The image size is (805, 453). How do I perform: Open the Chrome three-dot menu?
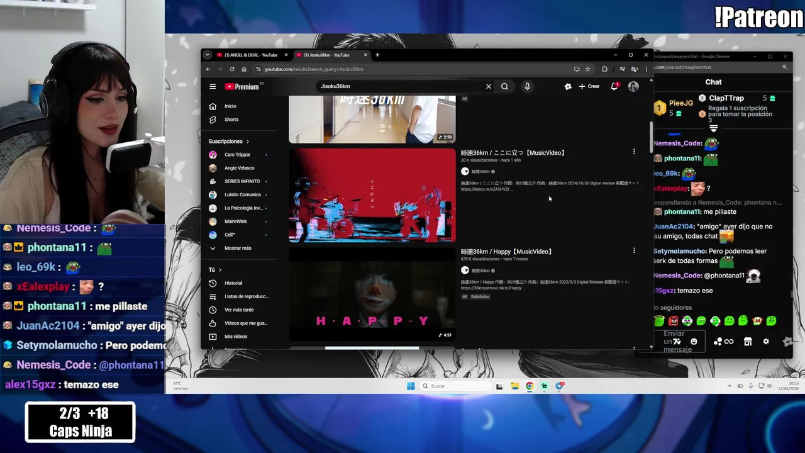tap(646, 69)
